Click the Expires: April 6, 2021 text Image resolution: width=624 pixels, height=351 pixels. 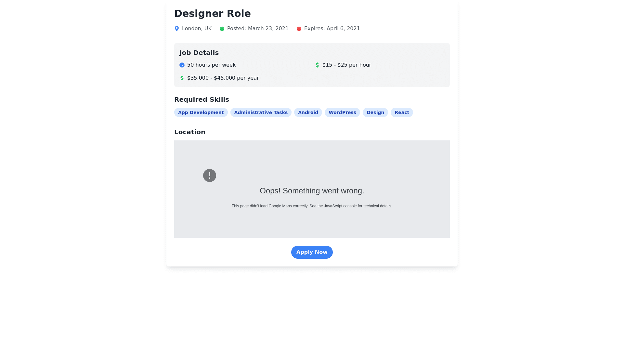pyautogui.click(x=332, y=29)
